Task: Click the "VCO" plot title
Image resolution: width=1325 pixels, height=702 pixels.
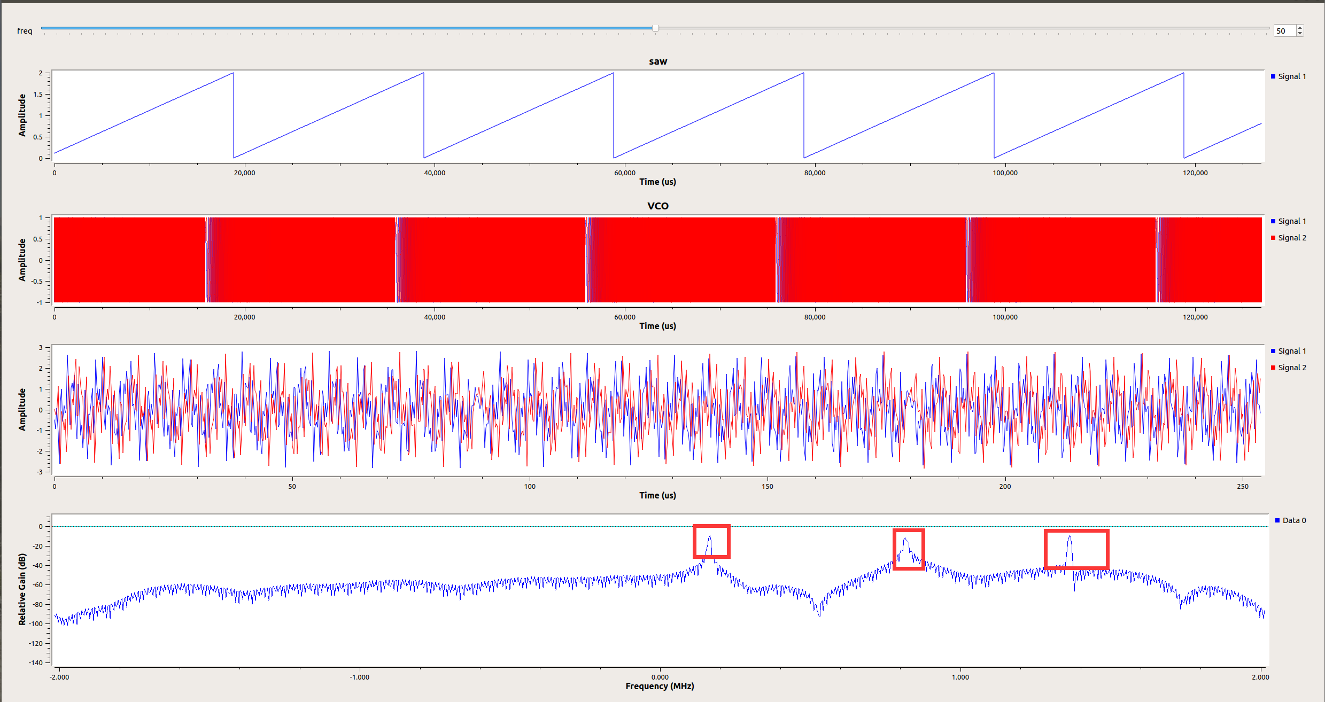Action: [658, 206]
